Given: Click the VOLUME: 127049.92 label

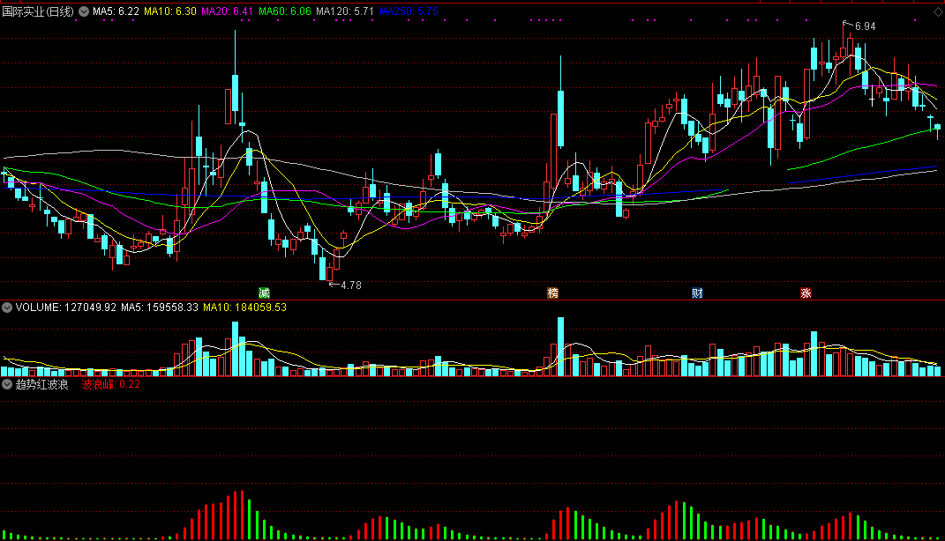Looking at the screenshot, I should 65,308.
